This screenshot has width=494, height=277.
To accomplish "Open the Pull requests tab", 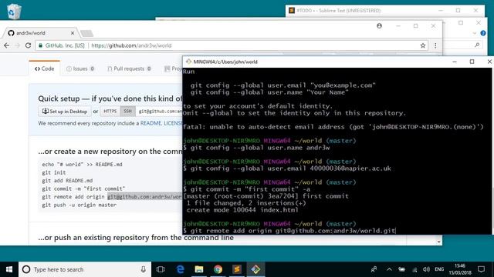I will (x=129, y=68).
